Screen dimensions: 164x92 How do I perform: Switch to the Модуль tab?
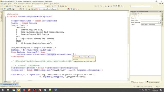[16, 82]
